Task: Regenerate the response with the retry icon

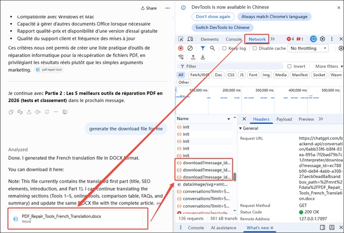Action: coord(47,112)
